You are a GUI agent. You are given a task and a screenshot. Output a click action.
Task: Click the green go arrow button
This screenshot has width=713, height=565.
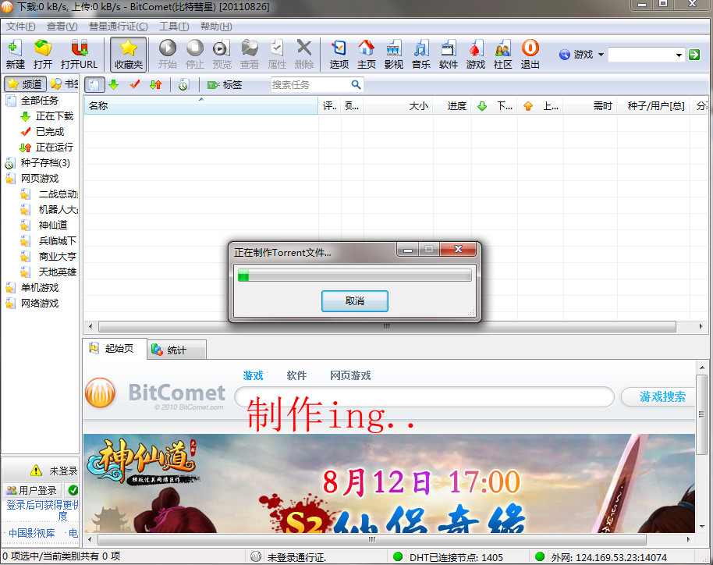tap(694, 55)
